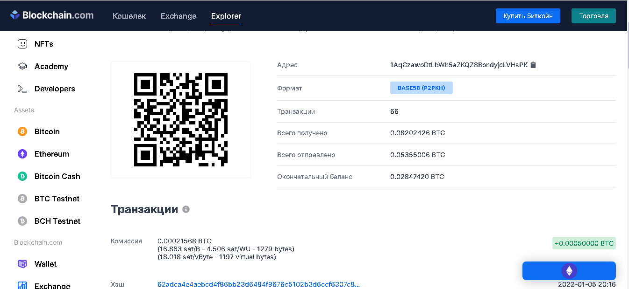This screenshot has height=289, width=629.
Task: Open transaction hash link 62adca4e4aebcd4f
Action: (x=259, y=284)
